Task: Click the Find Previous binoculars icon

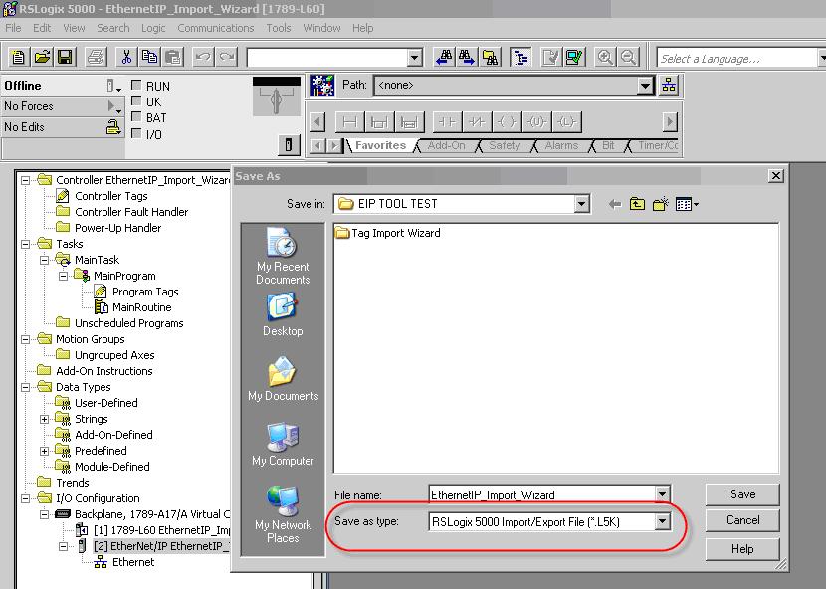Action: coord(444,57)
